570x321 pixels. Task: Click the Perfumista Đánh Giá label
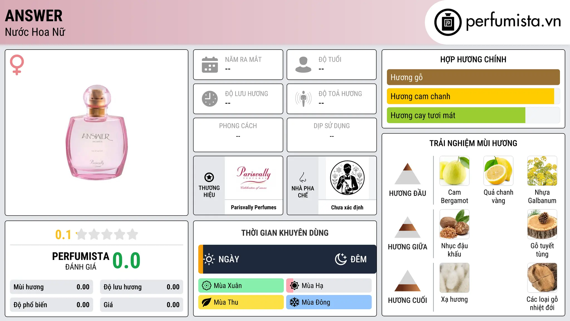tap(81, 261)
